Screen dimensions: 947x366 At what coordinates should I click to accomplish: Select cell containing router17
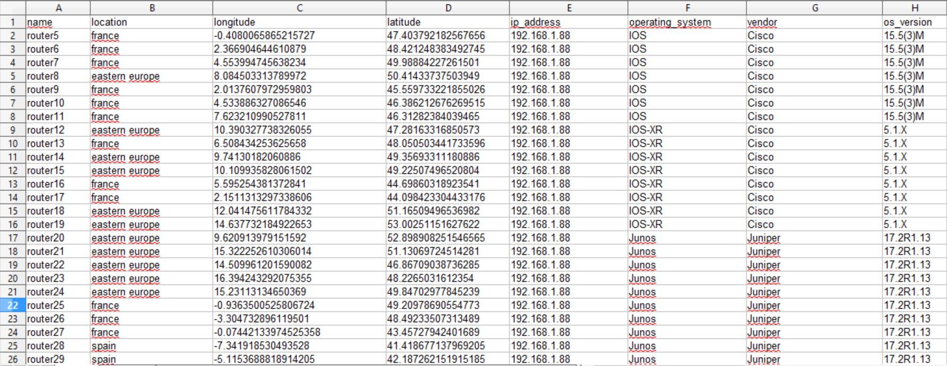[x=58, y=197]
